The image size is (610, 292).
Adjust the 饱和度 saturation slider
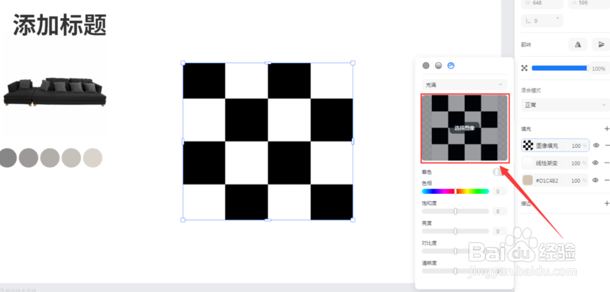point(455,211)
